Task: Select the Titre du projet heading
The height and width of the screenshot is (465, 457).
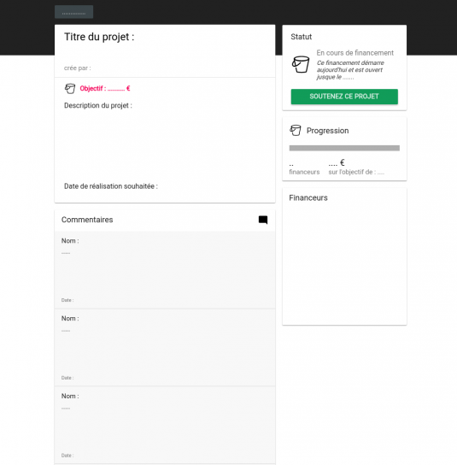Action: (99, 37)
